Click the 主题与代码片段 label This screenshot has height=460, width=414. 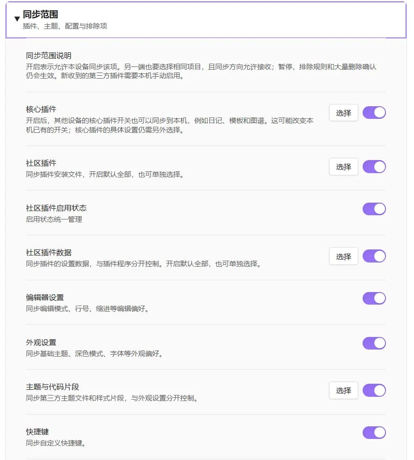pyautogui.click(x=52, y=387)
